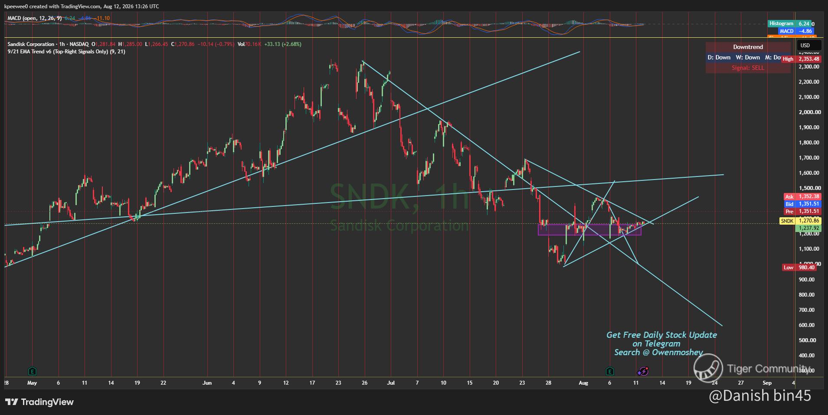Click the +33.13 (+2.68%) change value
The width and height of the screenshot is (828, 415).
click(282, 44)
